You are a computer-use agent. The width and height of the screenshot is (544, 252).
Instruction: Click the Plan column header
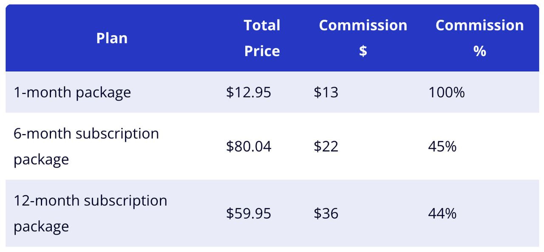112,38
